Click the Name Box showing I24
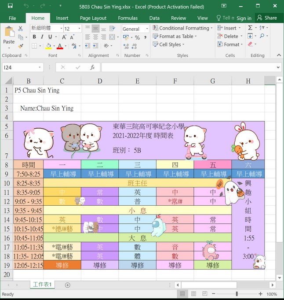 [20, 67]
